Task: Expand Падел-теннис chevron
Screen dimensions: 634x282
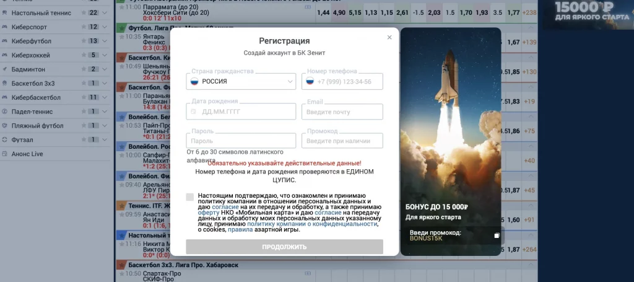Action: pyautogui.click(x=105, y=112)
